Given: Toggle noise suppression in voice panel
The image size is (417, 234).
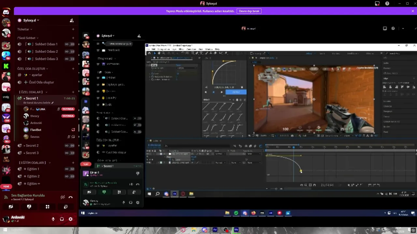Looking at the screenshot, I should [63, 197].
